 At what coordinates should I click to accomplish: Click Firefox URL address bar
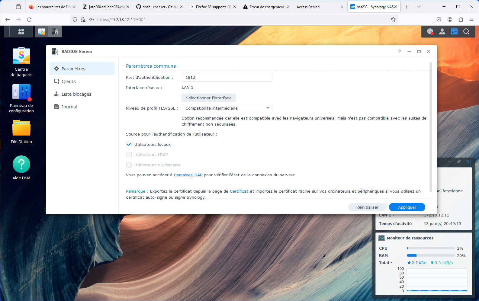(x=234, y=20)
